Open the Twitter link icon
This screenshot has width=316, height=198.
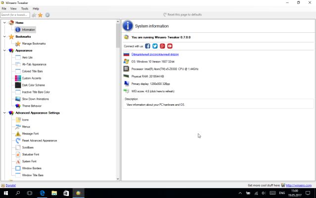tap(155, 46)
